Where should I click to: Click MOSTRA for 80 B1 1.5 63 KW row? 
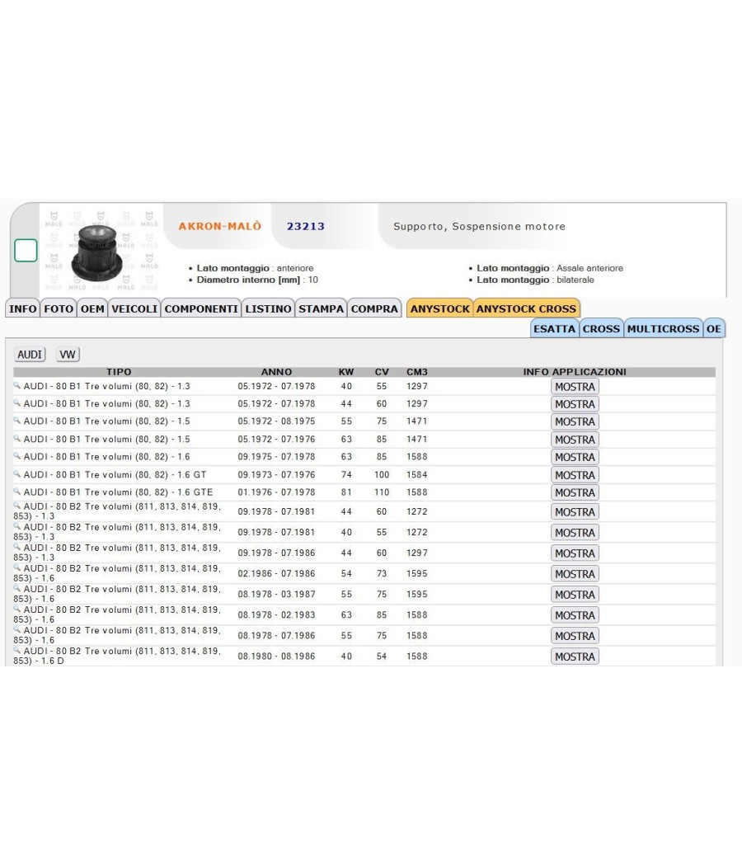(575, 440)
